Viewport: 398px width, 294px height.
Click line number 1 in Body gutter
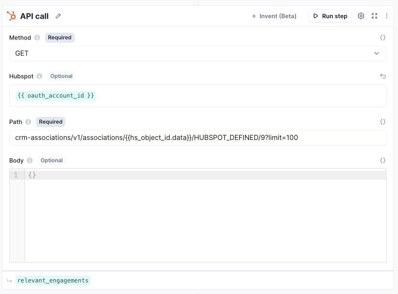click(16, 175)
